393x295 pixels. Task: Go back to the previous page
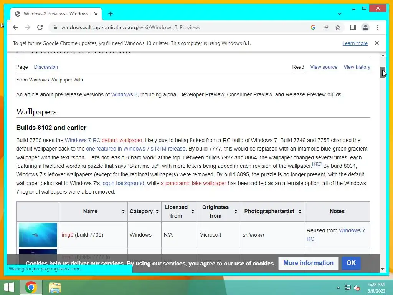pos(15,27)
